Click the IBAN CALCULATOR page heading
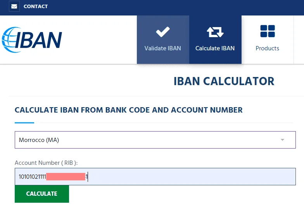304x212 pixels. pos(224,81)
